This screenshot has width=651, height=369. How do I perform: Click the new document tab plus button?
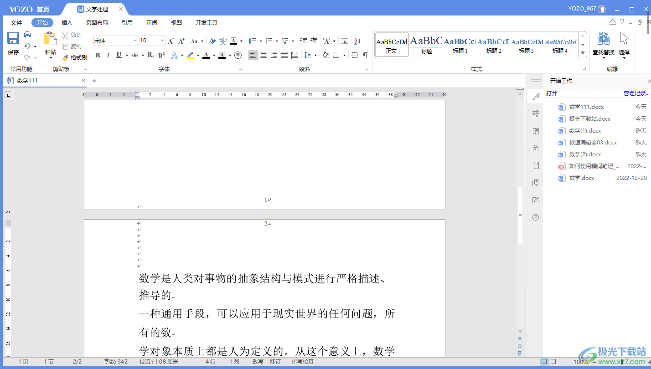click(94, 81)
